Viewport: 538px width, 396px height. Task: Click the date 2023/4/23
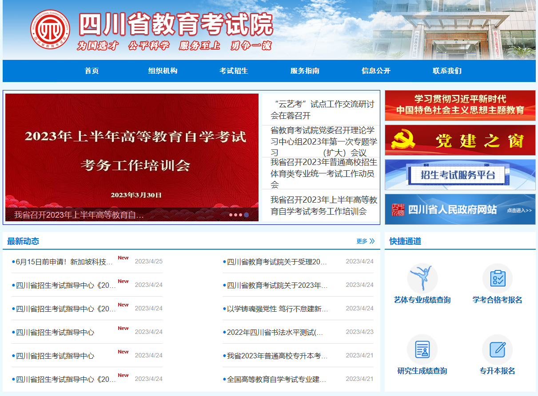click(360, 332)
